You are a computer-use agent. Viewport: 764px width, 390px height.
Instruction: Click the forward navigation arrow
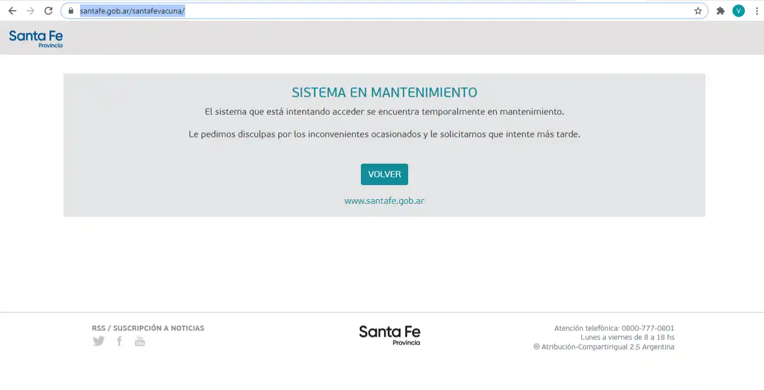(x=30, y=10)
